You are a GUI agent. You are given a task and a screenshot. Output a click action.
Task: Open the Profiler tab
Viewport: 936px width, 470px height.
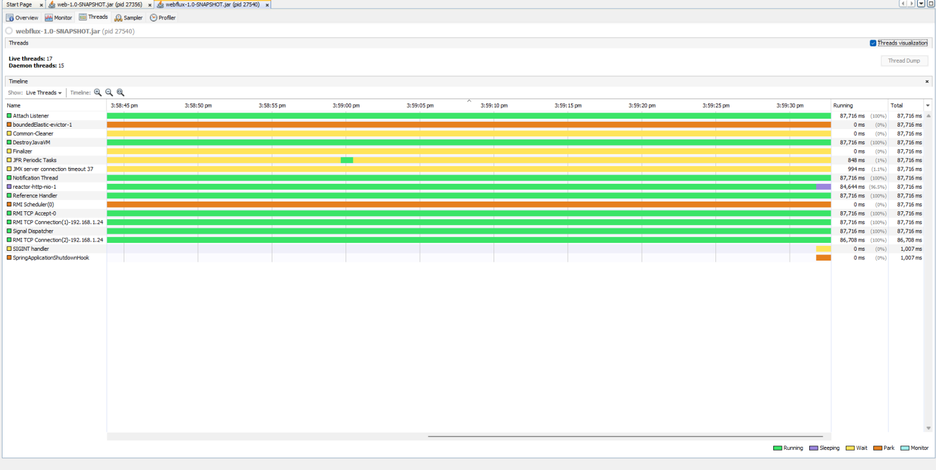tap(163, 18)
